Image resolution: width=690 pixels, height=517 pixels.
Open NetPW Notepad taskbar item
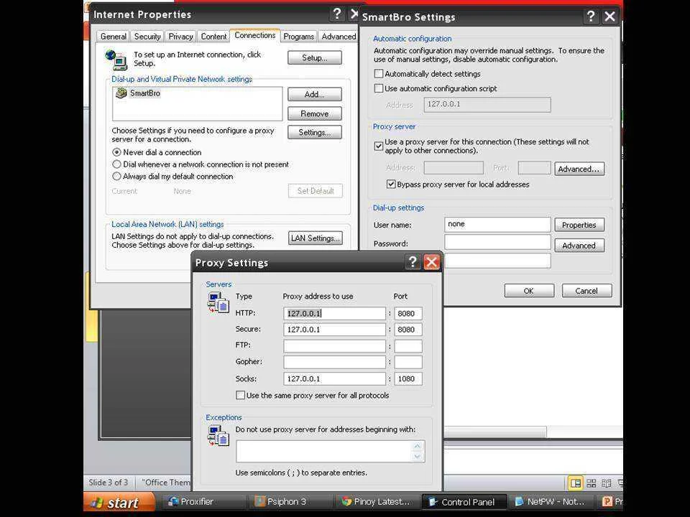click(x=551, y=502)
